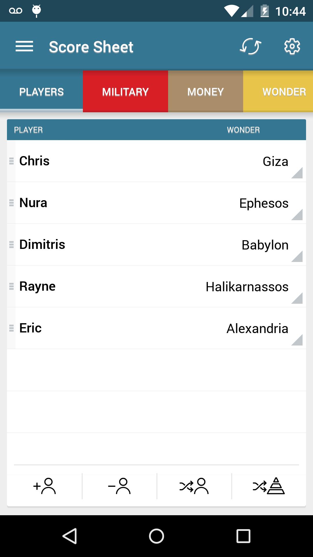Tap the Android back navigation button
The width and height of the screenshot is (313, 557).
(x=70, y=536)
